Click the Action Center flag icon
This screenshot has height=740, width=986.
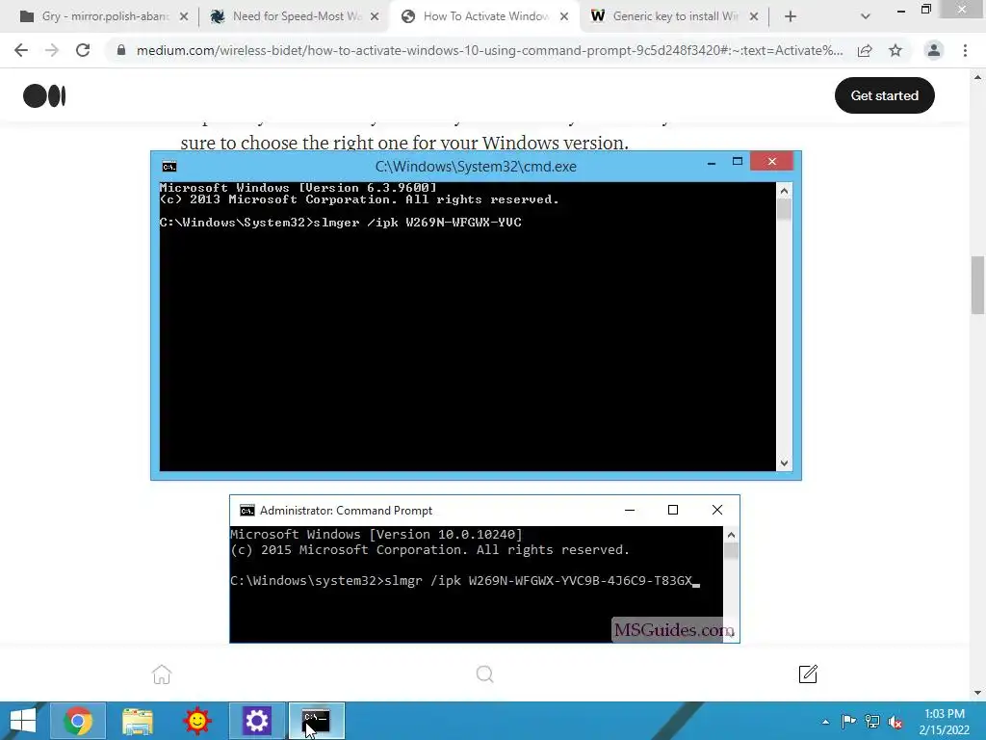click(847, 722)
